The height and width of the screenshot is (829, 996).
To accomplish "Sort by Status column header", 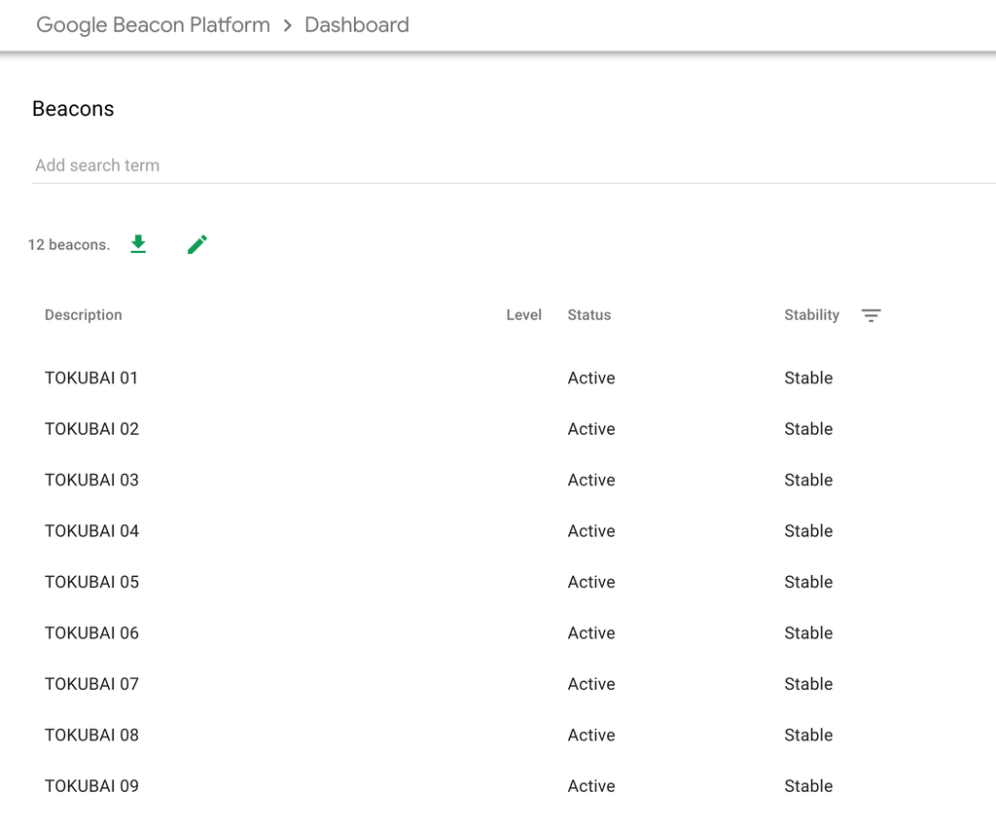I will click(x=589, y=315).
